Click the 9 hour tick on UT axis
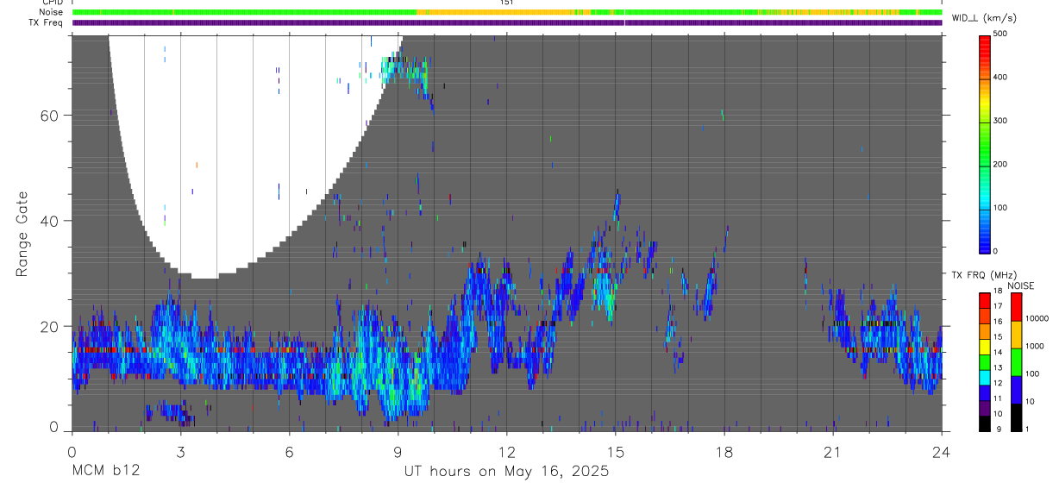 pos(398,452)
